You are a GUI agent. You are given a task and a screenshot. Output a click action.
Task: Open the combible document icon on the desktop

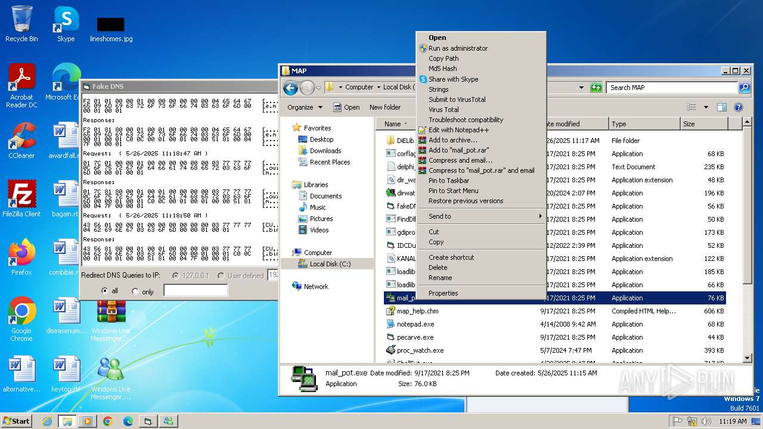click(x=66, y=257)
